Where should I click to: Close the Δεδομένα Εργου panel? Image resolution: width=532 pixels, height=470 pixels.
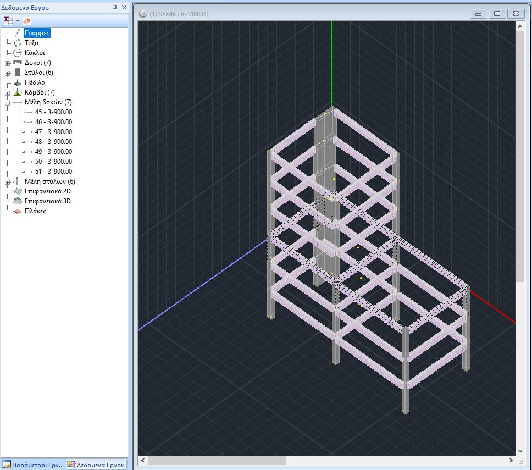tap(124, 8)
